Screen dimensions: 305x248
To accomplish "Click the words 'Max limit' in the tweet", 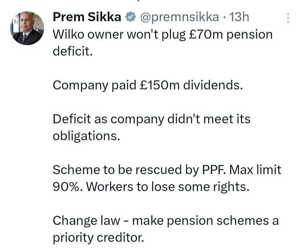I will [x=255, y=170].
